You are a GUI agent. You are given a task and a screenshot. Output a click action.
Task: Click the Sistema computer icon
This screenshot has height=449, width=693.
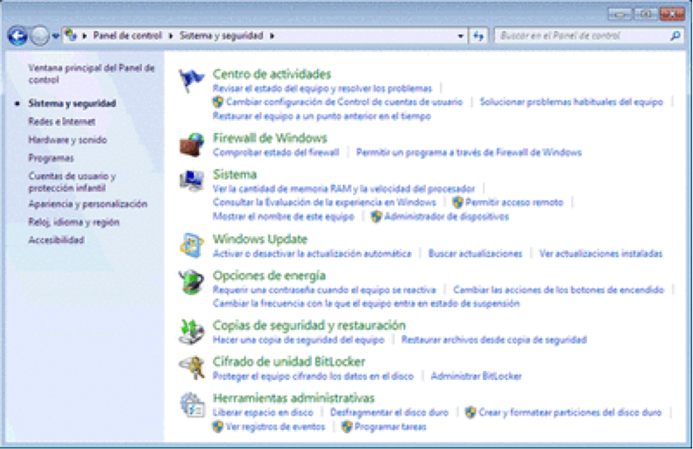191,180
